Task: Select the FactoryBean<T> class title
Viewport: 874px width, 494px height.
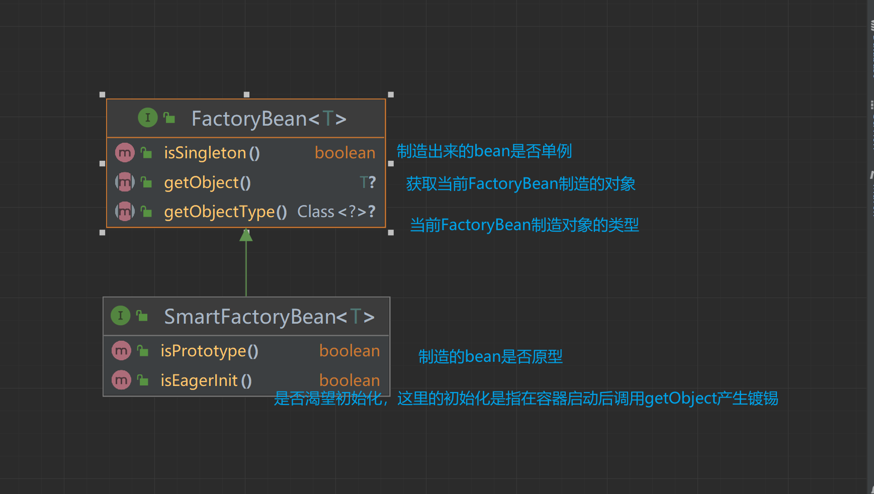Action: [269, 119]
